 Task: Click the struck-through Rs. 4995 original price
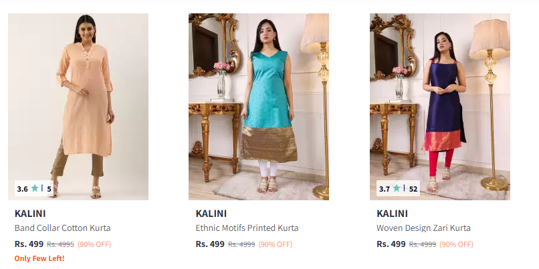coord(60,244)
